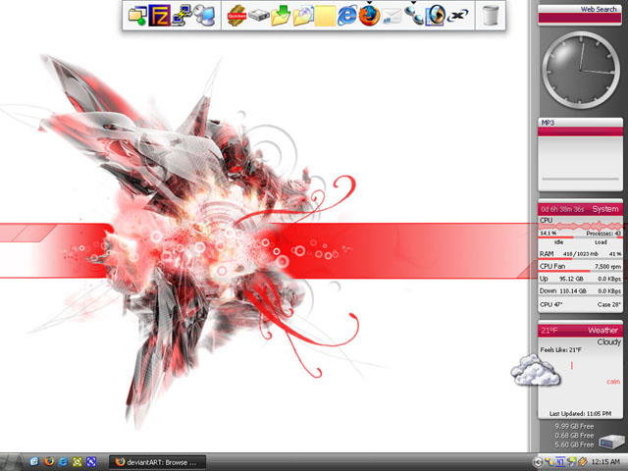
Task: Launch Firefox from the top dock
Action: (x=369, y=16)
